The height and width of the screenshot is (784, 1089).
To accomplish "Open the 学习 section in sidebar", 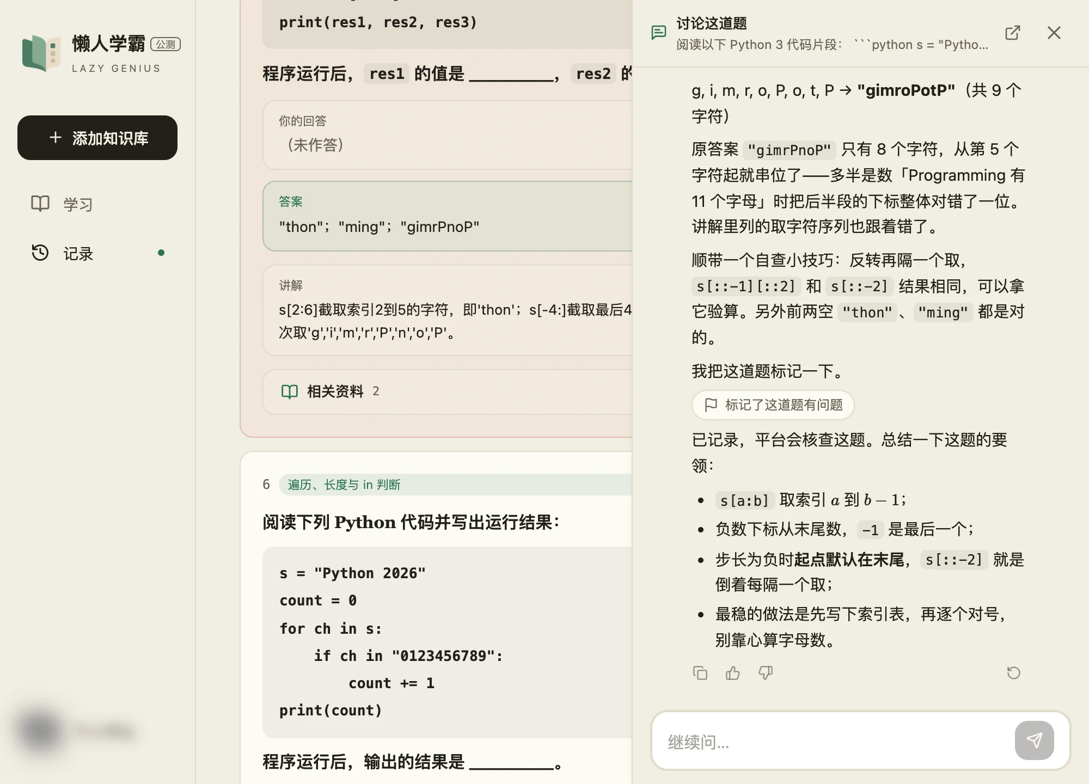I will [x=97, y=204].
